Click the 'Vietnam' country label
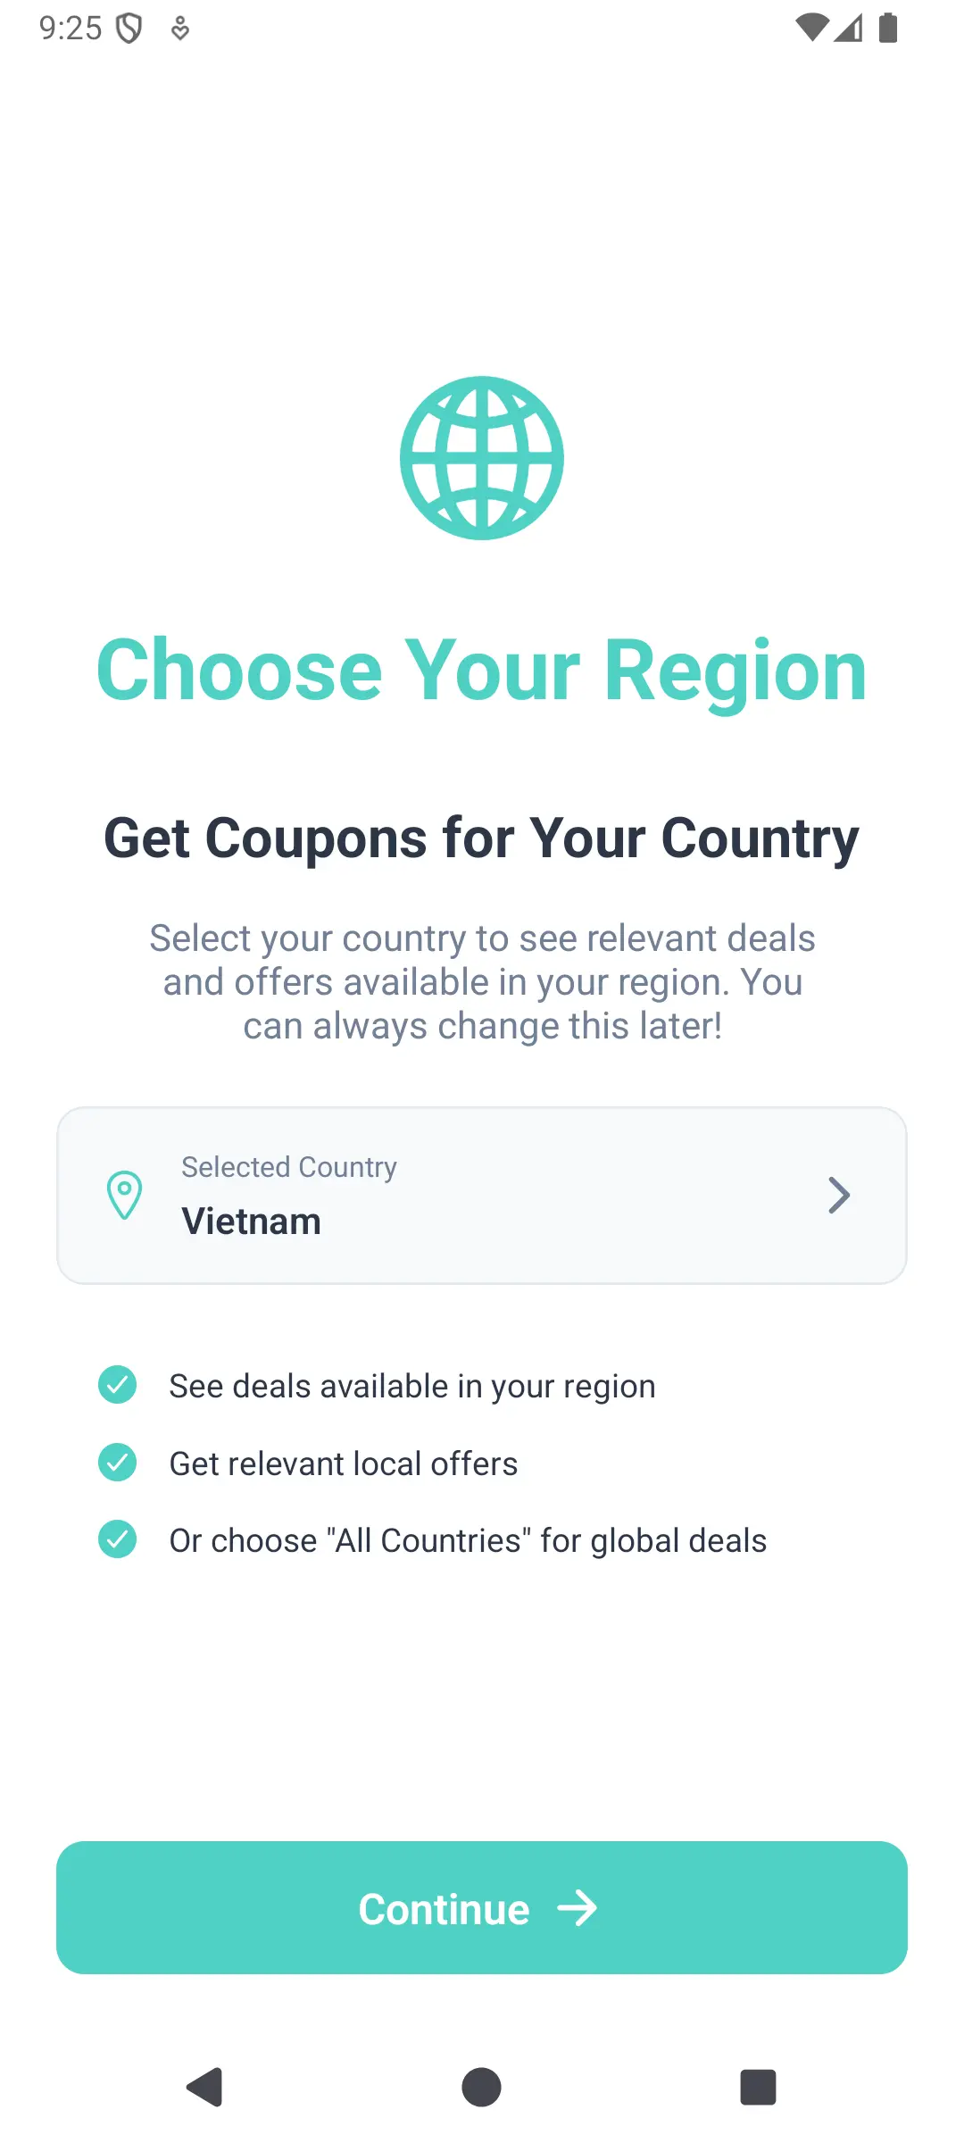Image resolution: width=964 pixels, height=2143 pixels. (x=250, y=1221)
